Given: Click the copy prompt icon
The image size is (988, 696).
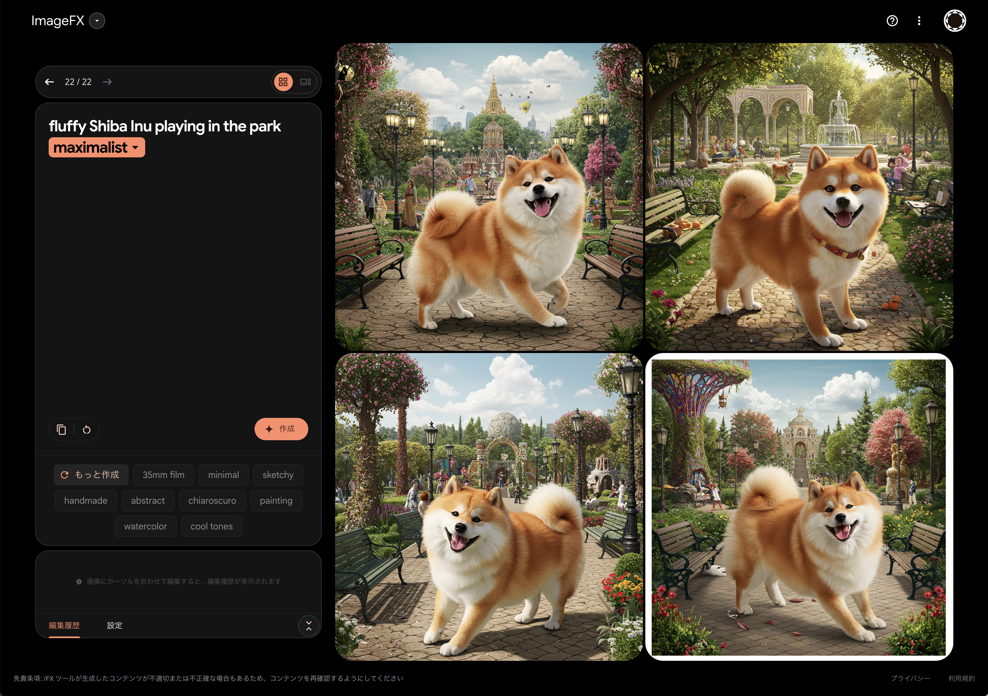Looking at the screenshot, I should [62, 429].
